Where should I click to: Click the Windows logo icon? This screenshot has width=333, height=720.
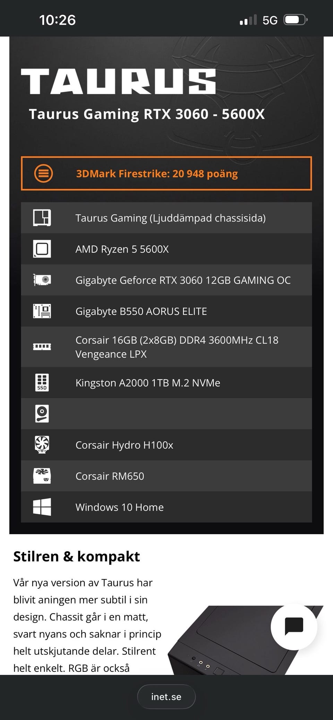[x=42, y=507]
